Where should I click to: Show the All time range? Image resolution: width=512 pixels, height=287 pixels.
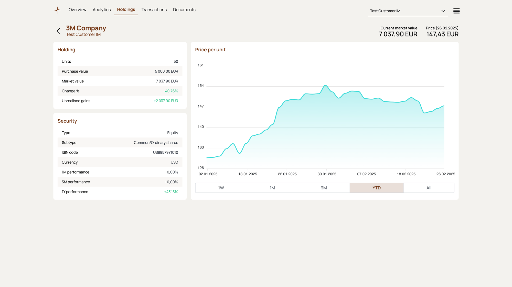(x=429, y=188)
